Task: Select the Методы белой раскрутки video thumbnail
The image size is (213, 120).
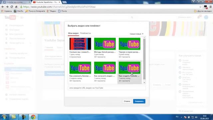Action: tap(105, 44)
